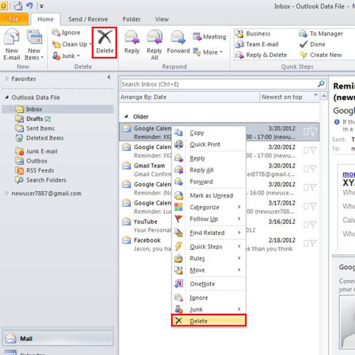The width and height of the screenshot is (355, 355).
Task: Toggle the flag on the Gmail Team message
Action: [313, 168]
